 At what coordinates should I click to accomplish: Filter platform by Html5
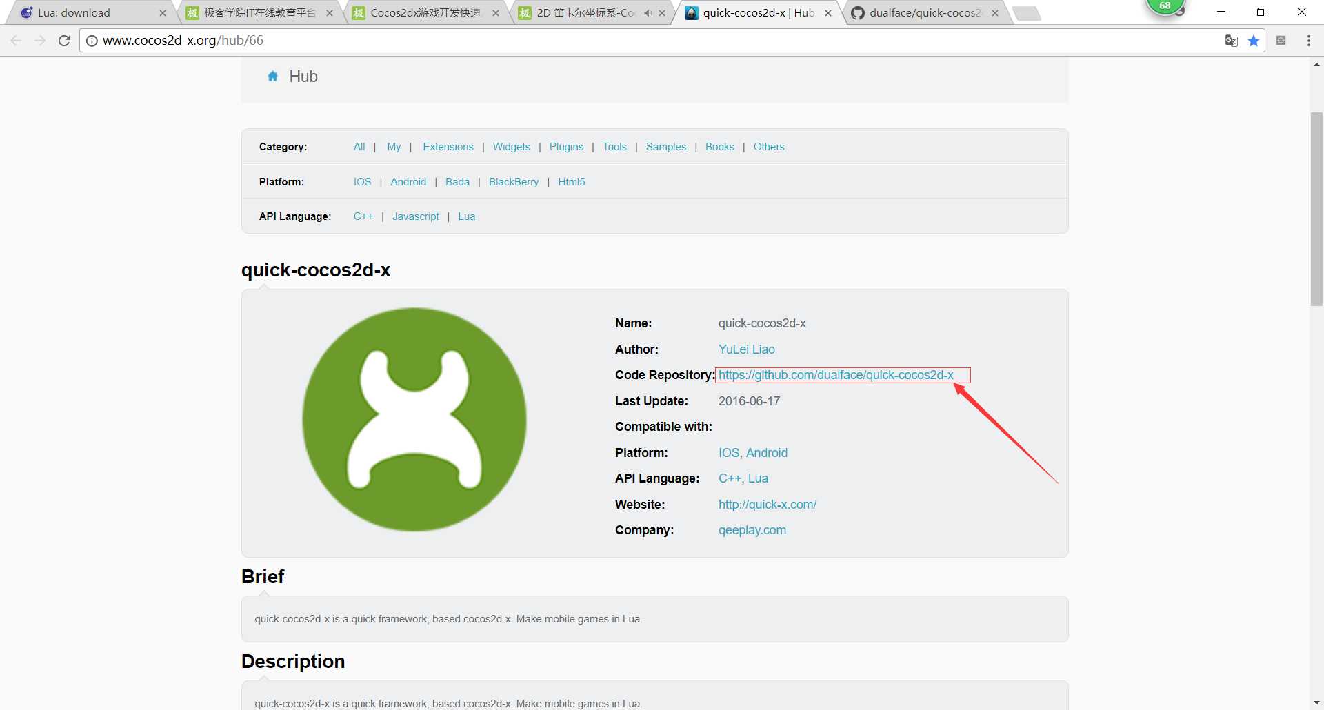(572, 182)
